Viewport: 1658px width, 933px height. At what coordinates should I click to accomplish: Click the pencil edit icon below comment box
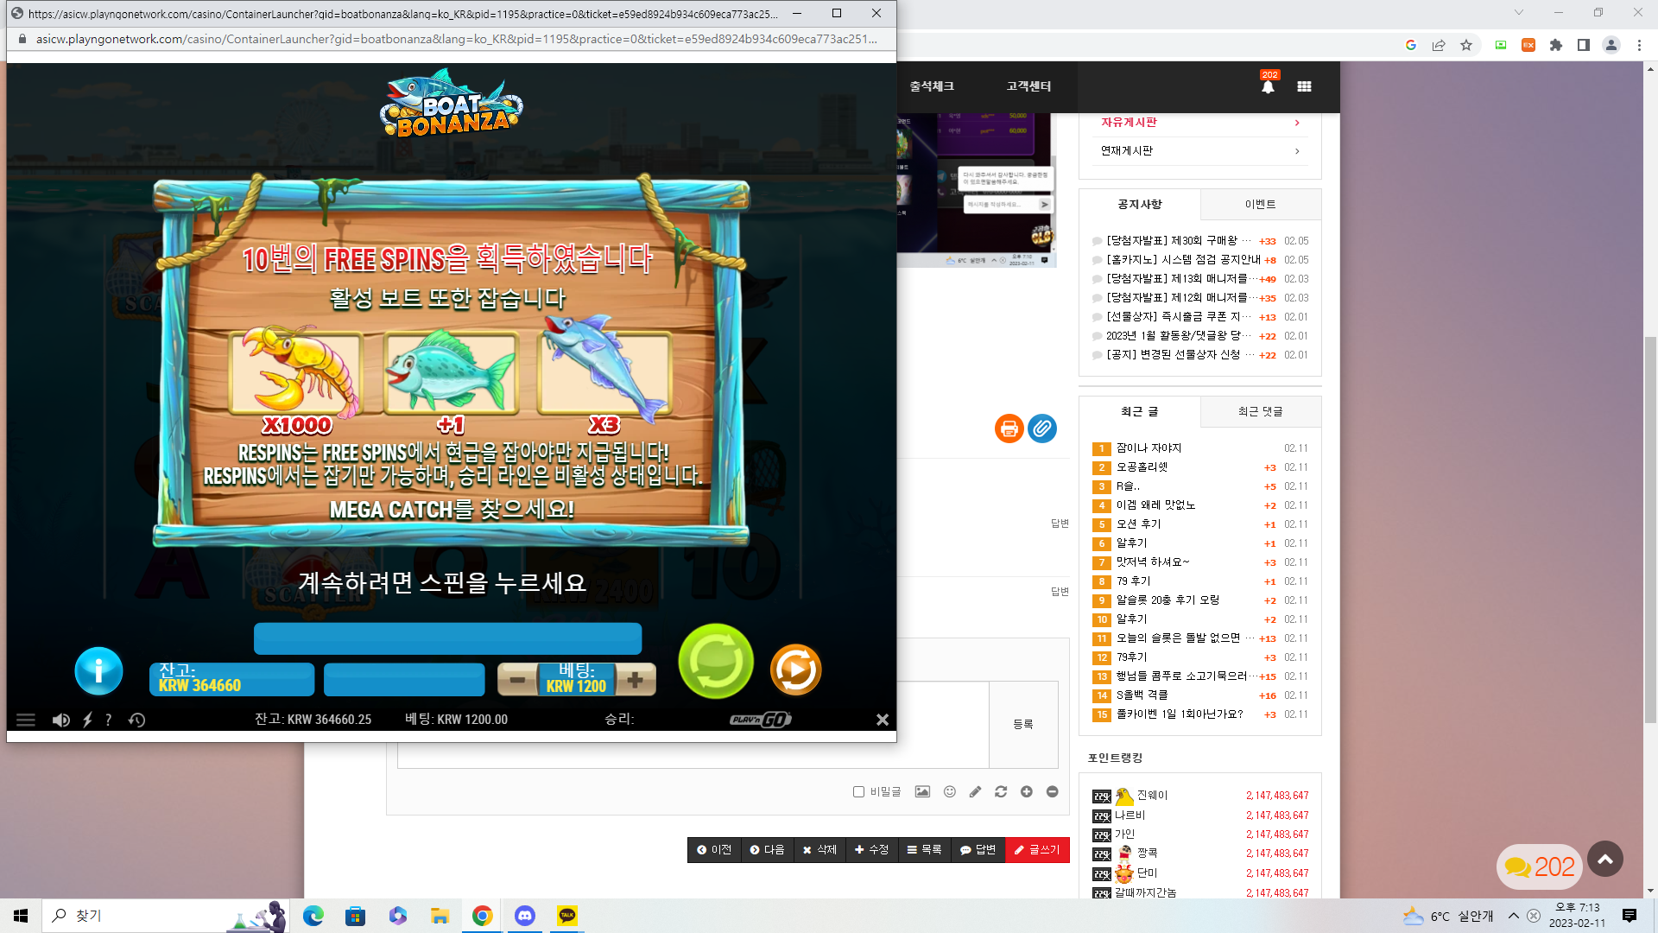975,792
